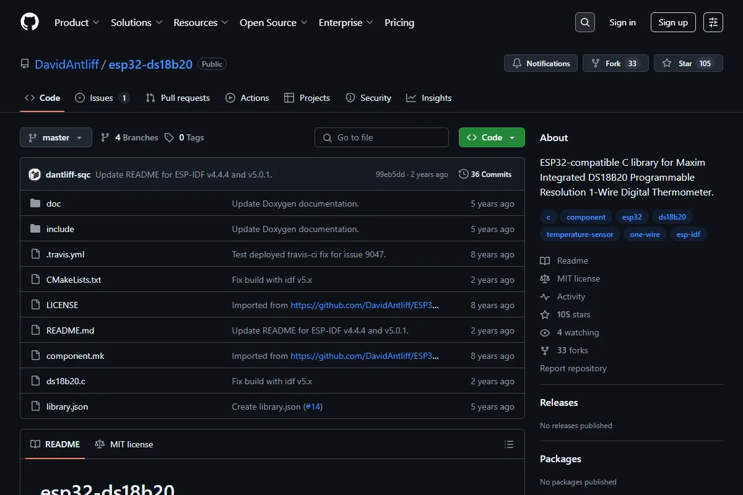View dantliff-sqc avatar profile

pos(35,174)
